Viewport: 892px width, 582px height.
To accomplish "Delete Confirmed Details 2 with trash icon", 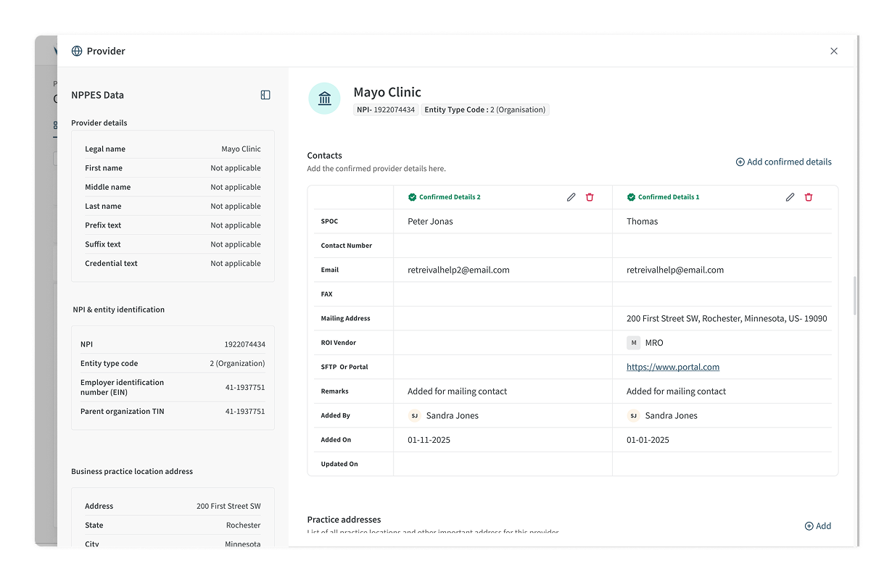I will pos(590,197).
